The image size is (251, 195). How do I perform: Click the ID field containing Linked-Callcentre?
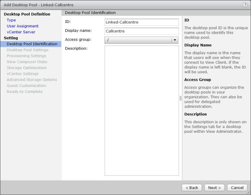pos(141,22)
